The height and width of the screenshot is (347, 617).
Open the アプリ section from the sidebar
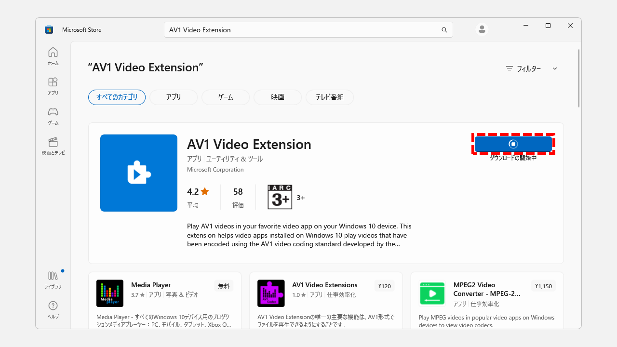click(x=53, y=86)
